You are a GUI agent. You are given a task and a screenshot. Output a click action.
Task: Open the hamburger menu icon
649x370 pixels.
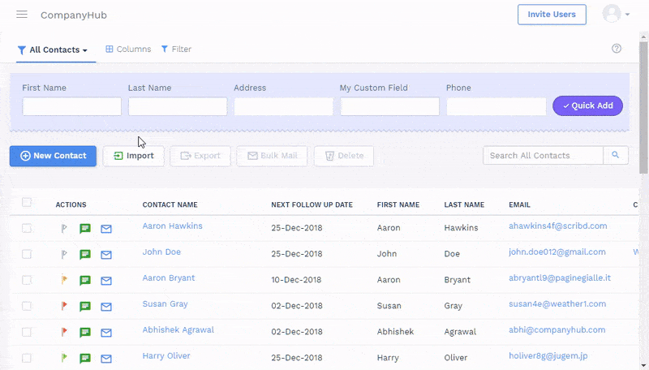pyautogui.click(x=22, y=15)
